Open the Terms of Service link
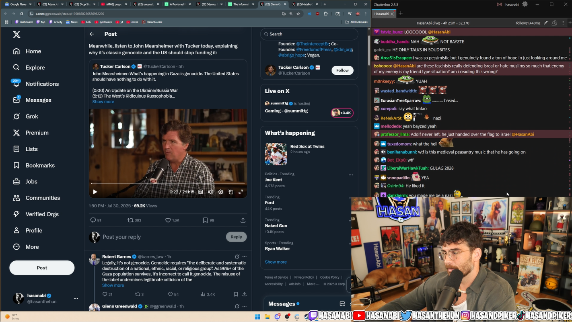Screen dimensions: 572x322 276,277
